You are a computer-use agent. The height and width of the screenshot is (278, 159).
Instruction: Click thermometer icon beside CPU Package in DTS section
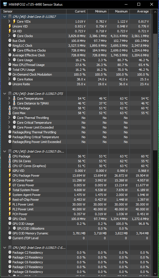tap(10, 108)
